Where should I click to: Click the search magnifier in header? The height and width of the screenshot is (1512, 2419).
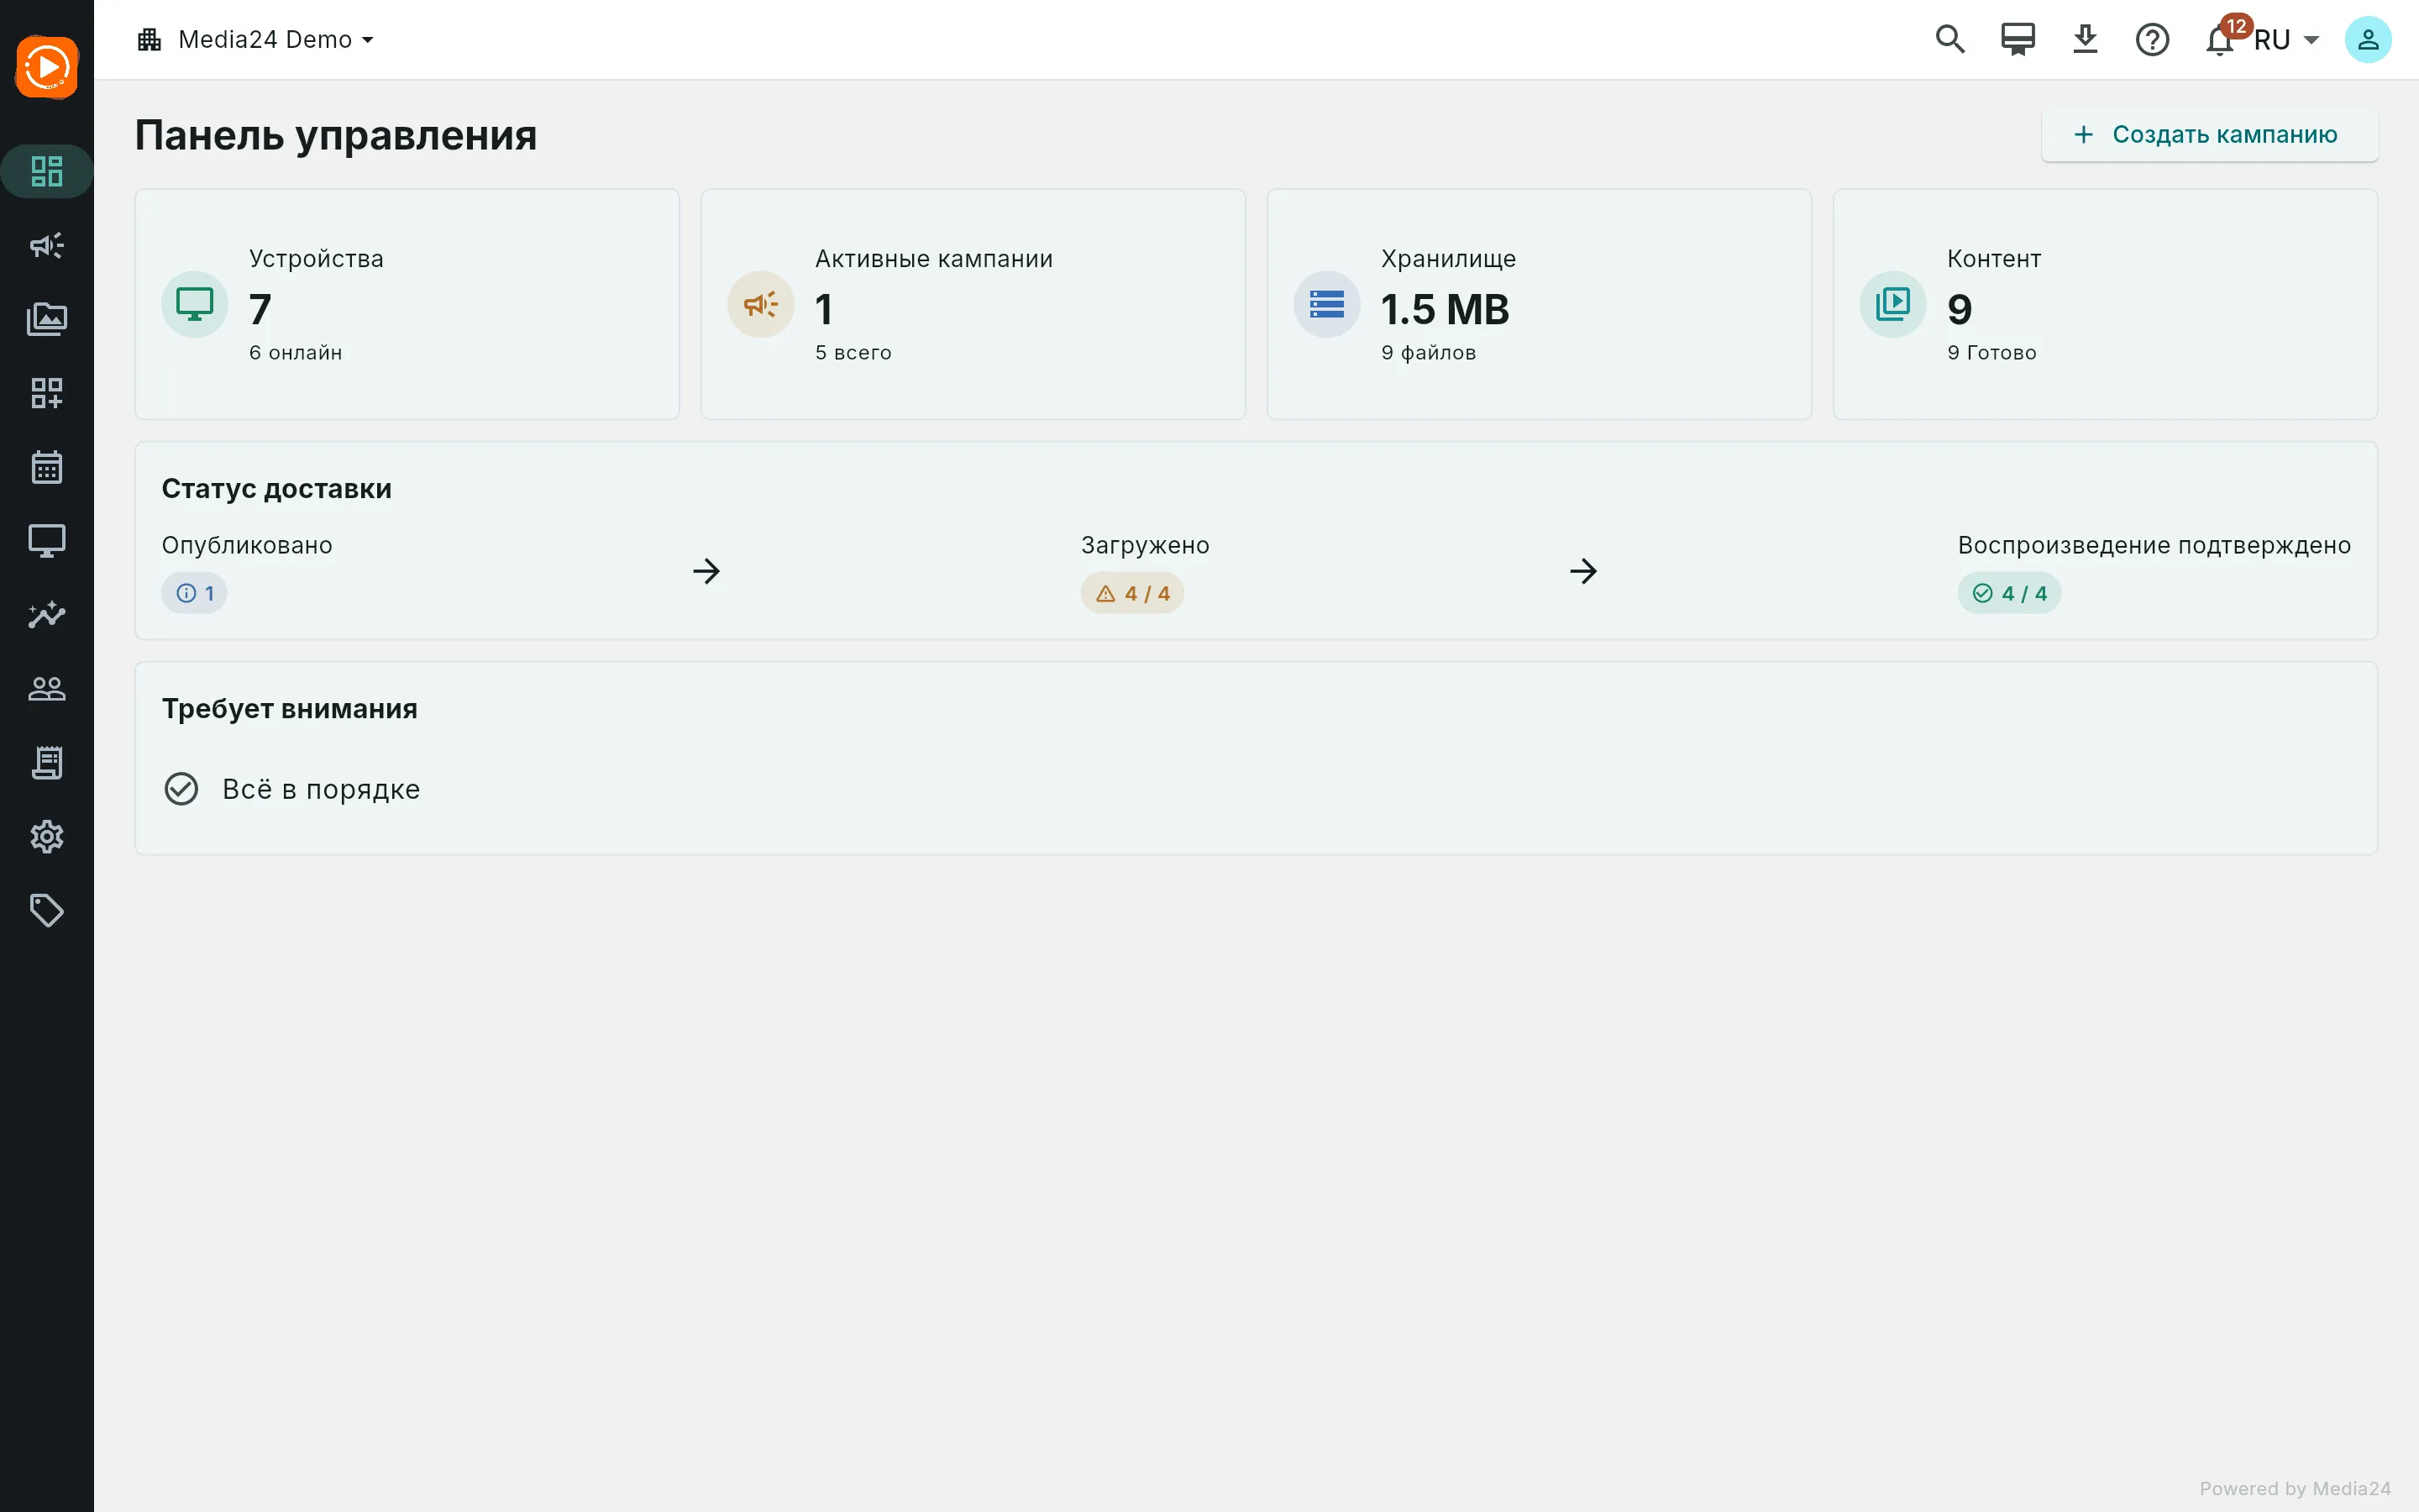click(x=1950, y=40)
